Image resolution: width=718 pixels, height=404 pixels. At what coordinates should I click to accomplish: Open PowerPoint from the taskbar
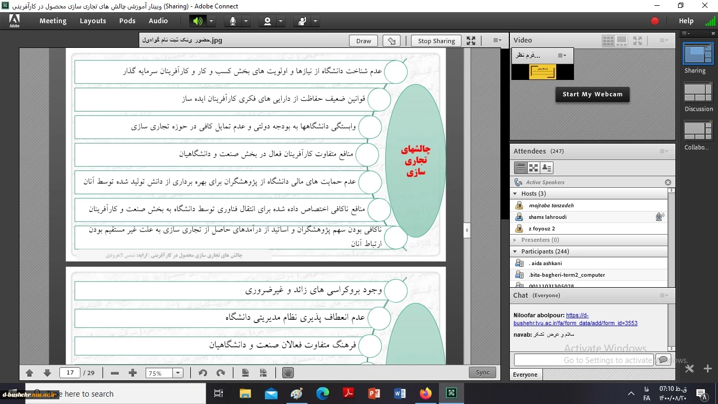click(374, 393)
